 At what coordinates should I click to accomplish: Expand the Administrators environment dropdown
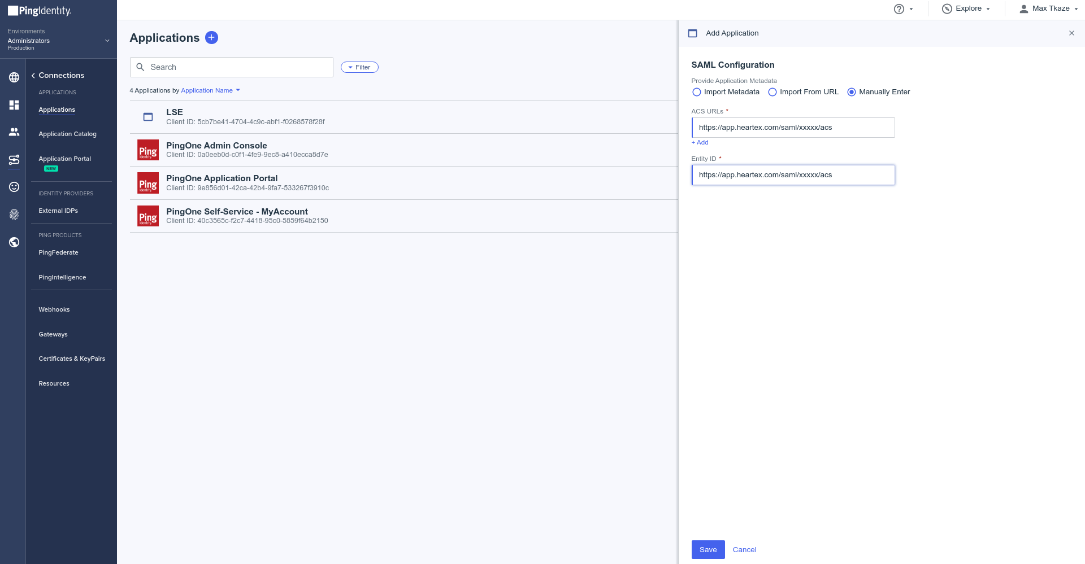[x=107, y=41]
